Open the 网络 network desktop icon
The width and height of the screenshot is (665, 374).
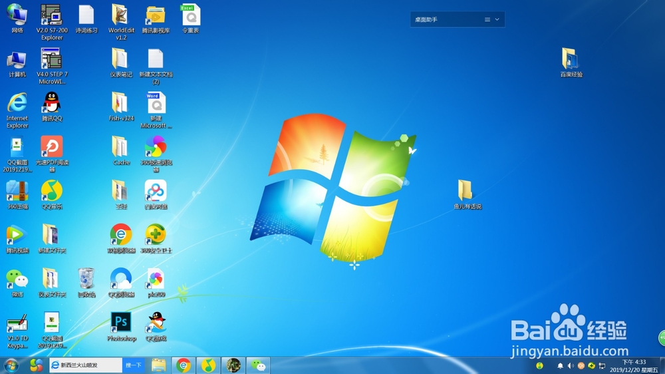click(17, 19)
